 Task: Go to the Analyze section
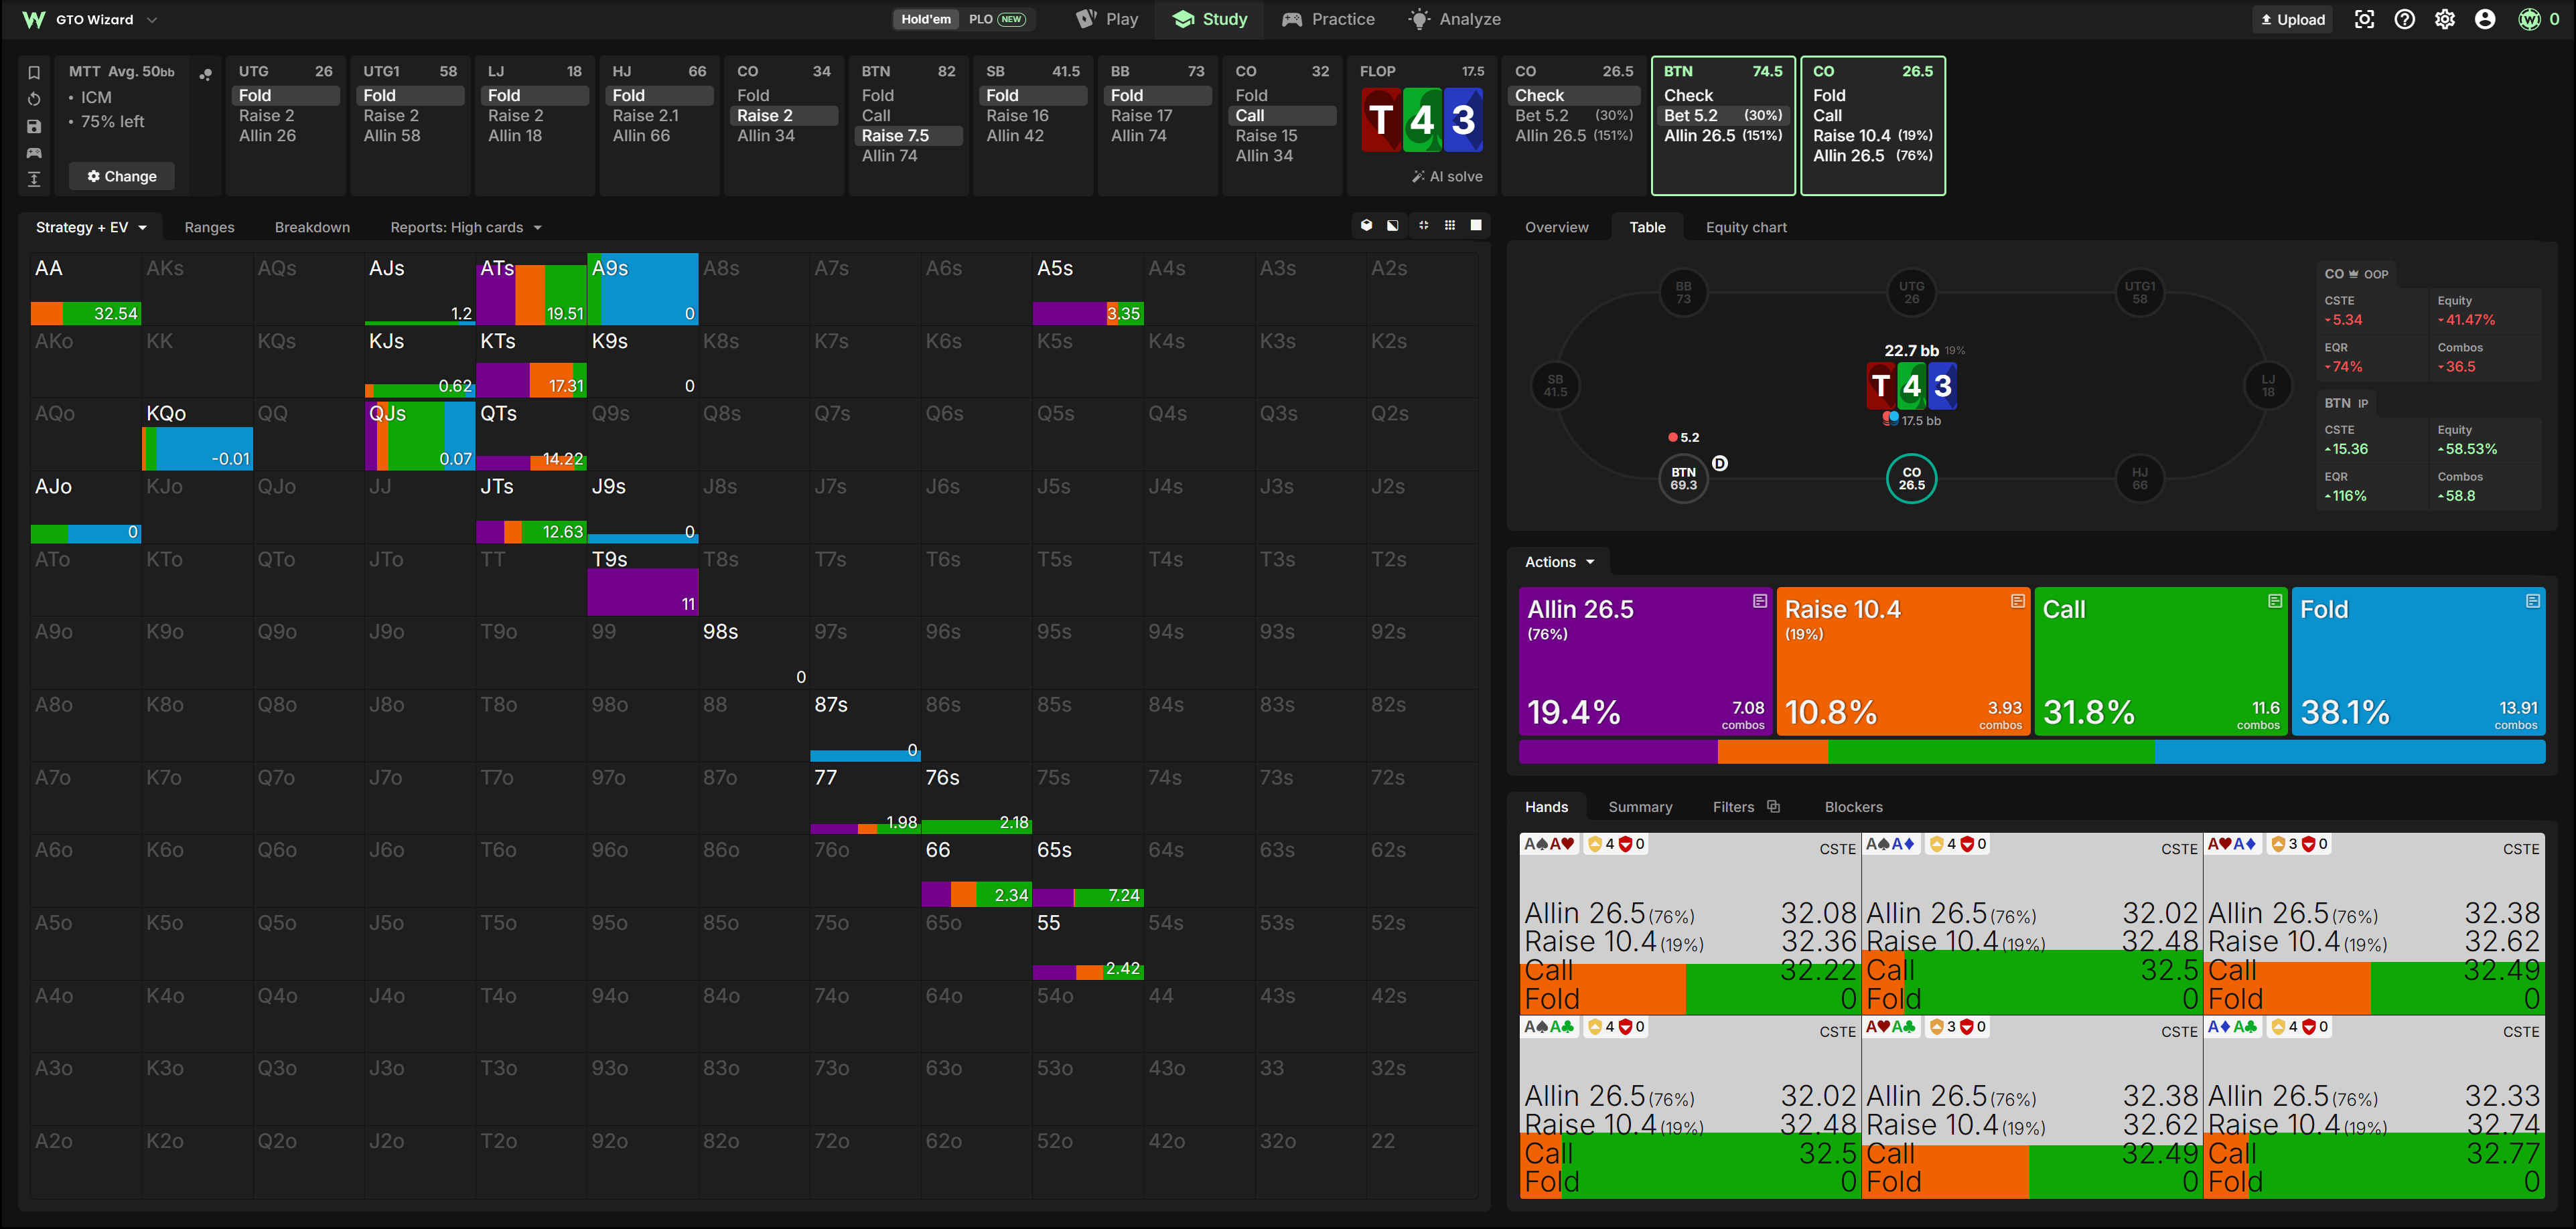(x=1455, y=19)
